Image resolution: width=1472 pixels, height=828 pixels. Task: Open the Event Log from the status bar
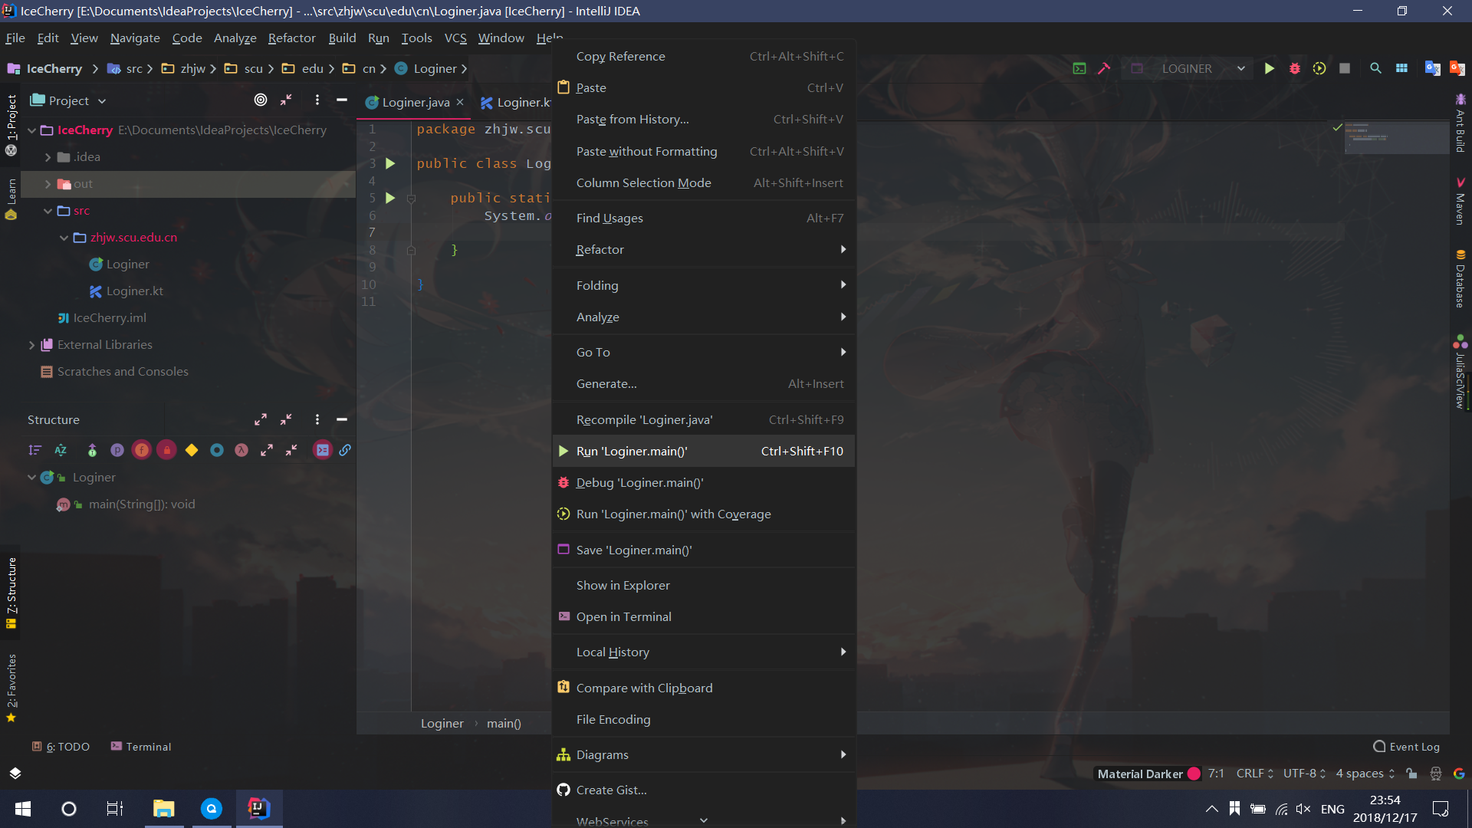coord(1413,746)
